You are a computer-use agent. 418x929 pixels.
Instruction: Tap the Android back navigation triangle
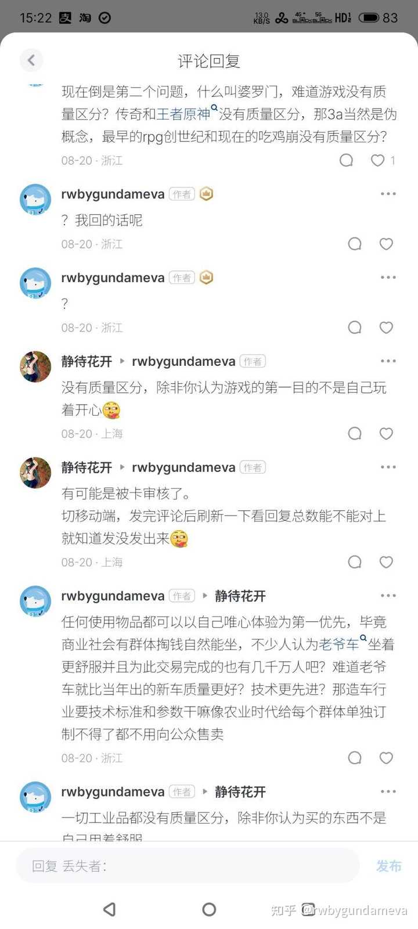tap(109, 909)
